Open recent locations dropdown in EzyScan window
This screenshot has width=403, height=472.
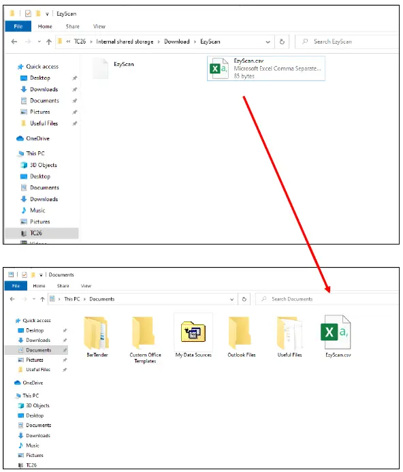tap(39, 42)
